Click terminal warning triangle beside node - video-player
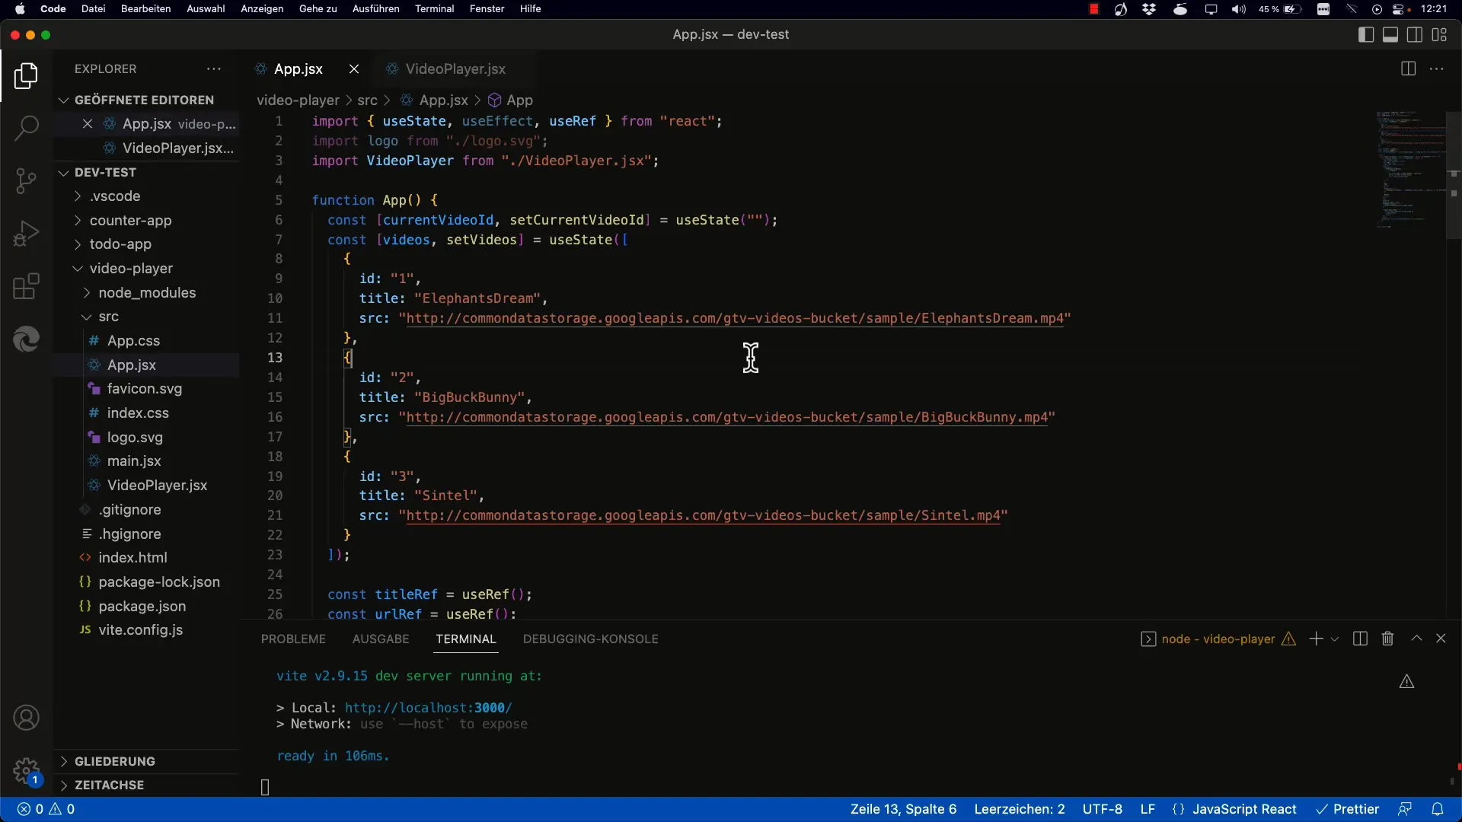This screenshot has width=1462, height=822. click(1288, 639)
